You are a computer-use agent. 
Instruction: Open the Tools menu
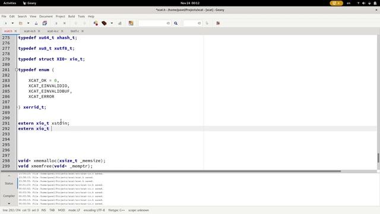(x=81, y=17)
